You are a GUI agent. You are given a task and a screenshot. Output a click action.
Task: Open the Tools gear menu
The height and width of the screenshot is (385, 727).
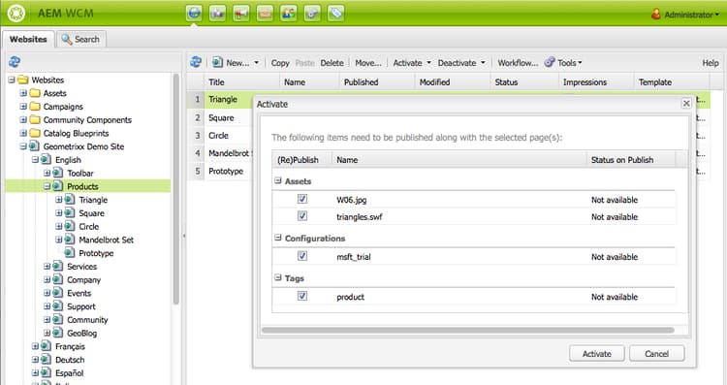tap(563, 63)
